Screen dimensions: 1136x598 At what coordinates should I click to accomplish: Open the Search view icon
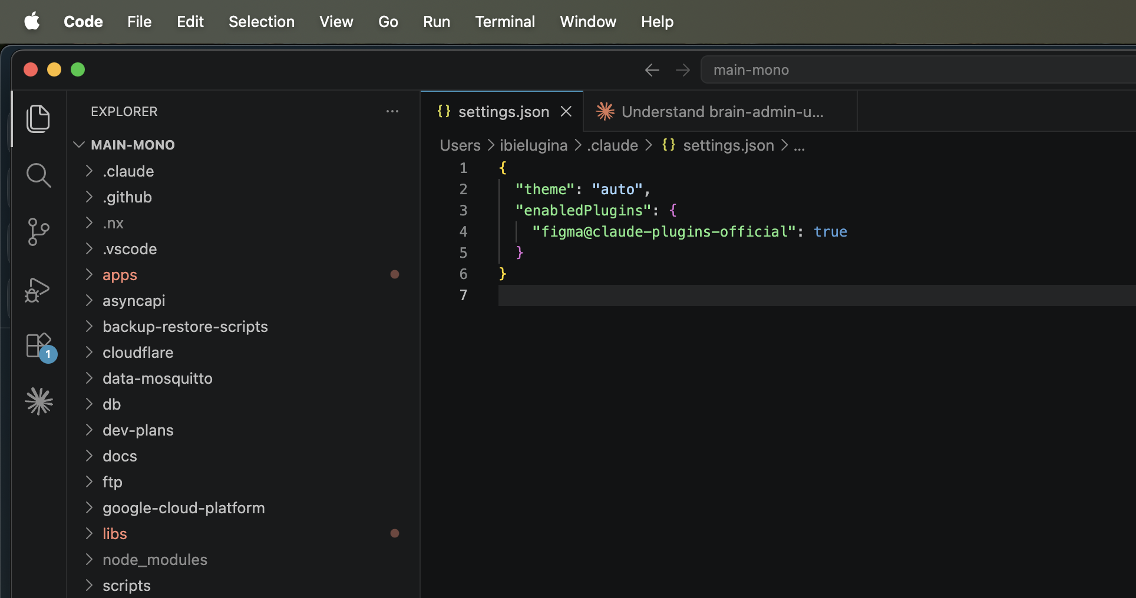(x=38, y=175)
